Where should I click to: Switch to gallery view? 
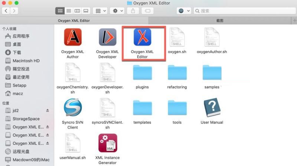(x=86, y=11)
